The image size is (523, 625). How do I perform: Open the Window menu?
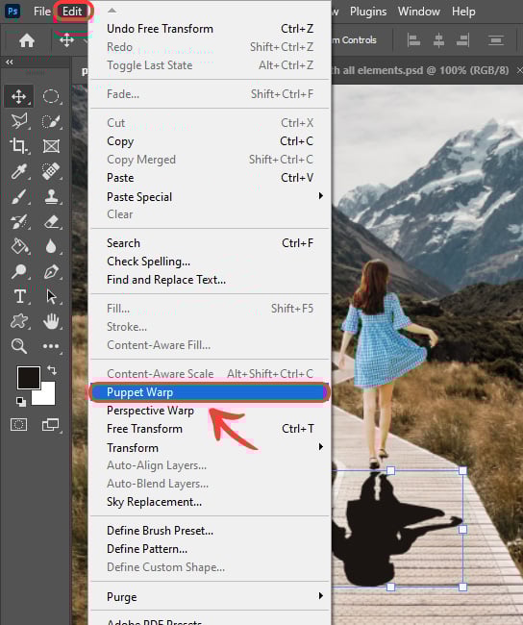pos(418,12)
